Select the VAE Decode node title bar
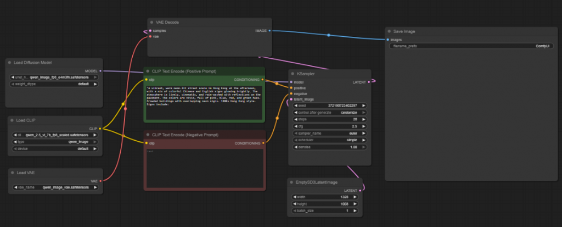 coord(210,23)
